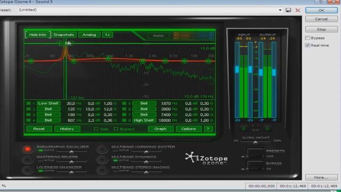Click the Global Amount slider

tap(256, 142)
